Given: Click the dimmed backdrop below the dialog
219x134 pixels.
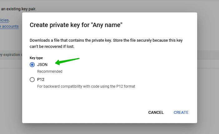Looking at the screenshot, I should (109, 129).
